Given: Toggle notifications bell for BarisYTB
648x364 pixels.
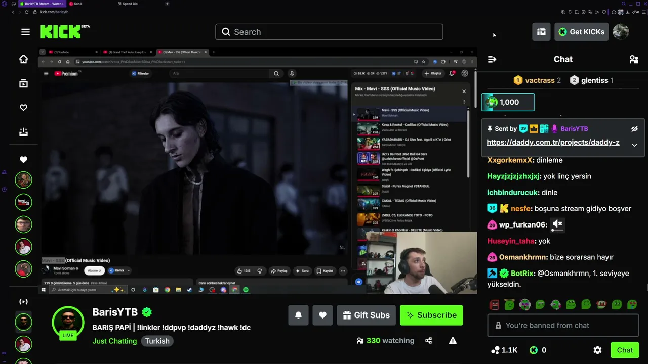Looking at the screenshot, I should (298, 315).
